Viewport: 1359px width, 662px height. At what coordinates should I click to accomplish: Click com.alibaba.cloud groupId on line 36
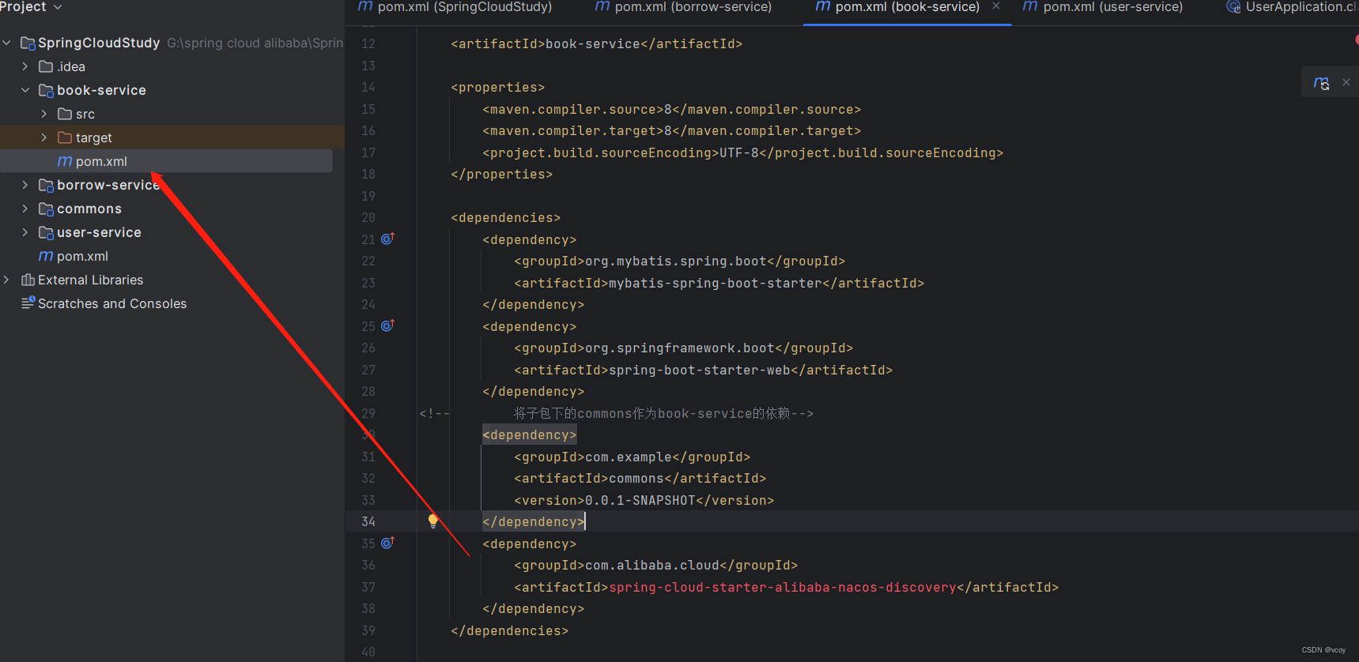point(652,565)
